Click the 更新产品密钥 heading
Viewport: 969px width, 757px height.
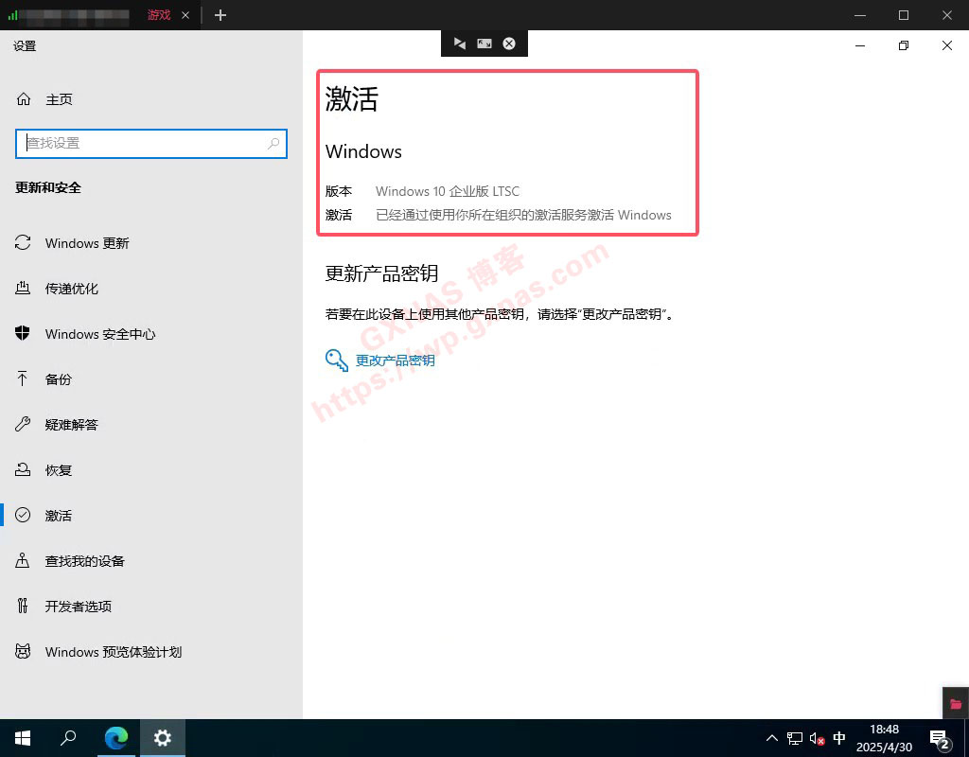pos(381,273)
